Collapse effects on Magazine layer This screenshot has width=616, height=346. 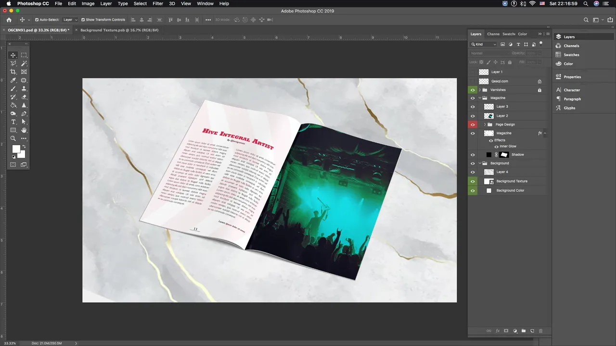545,133
